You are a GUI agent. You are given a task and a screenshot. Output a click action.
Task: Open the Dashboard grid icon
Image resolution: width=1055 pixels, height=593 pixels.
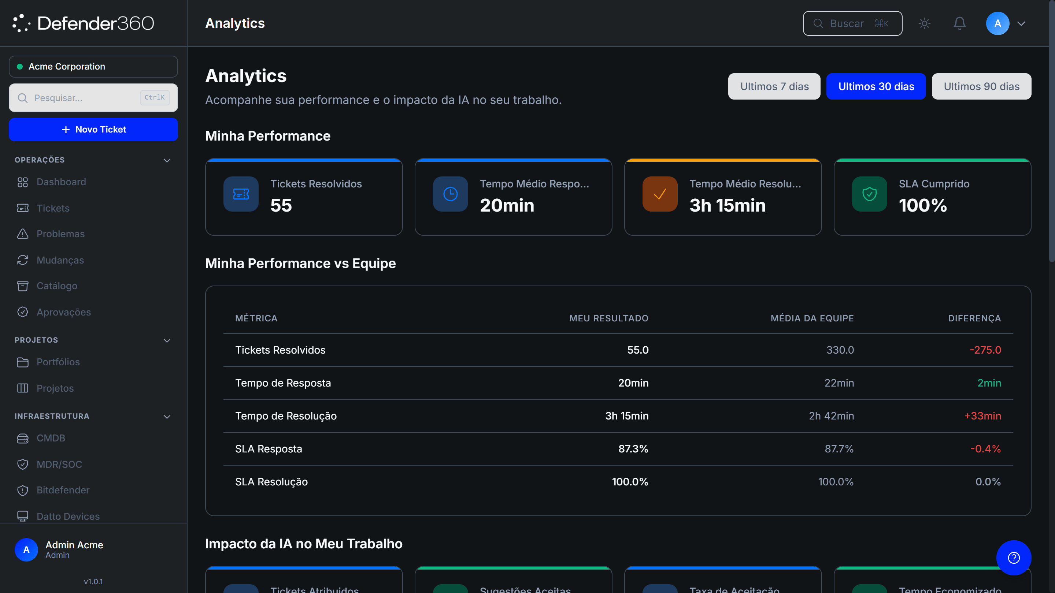(23, 182)
